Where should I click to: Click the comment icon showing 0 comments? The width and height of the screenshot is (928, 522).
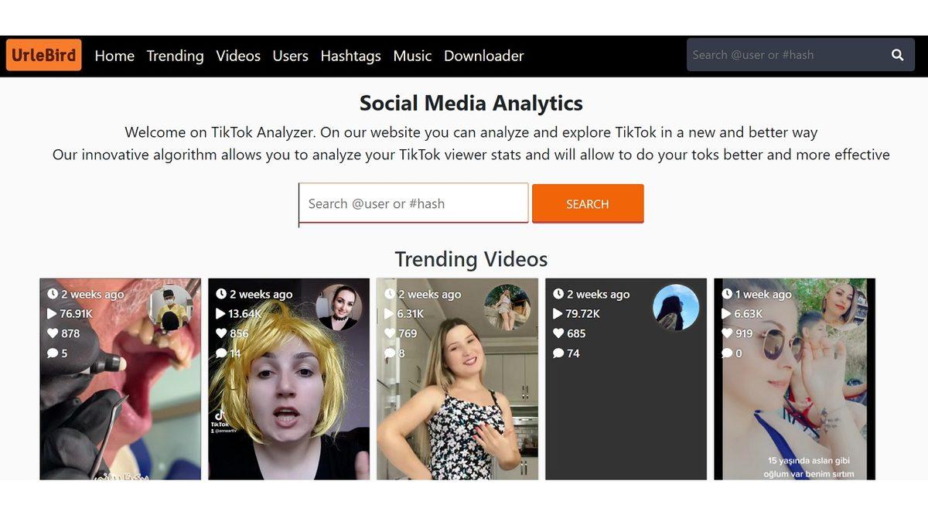pos(726,353)
